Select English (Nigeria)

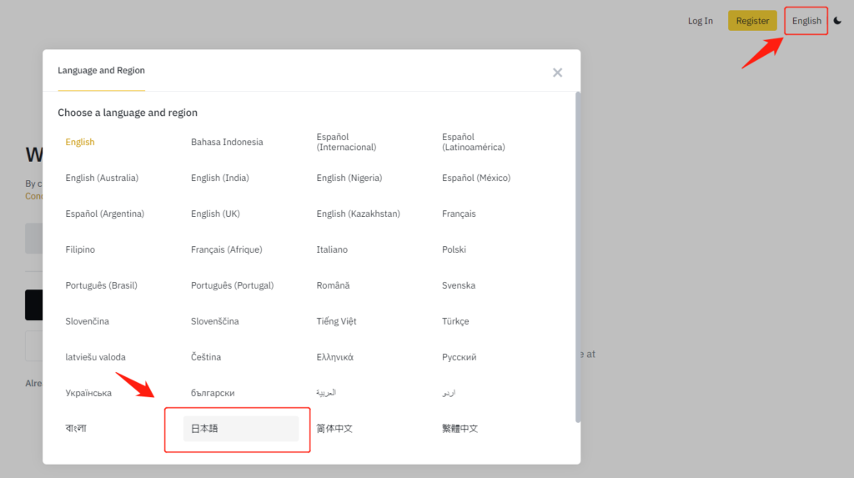coord(349,178)
